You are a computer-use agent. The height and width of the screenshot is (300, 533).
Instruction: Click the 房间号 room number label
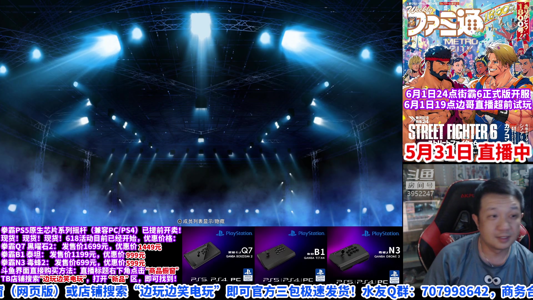pyautogui.click(x=420, y=185)
